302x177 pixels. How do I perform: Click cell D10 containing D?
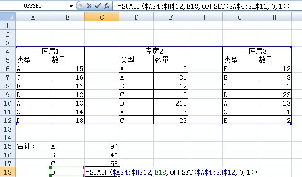(x=136, y=103)
